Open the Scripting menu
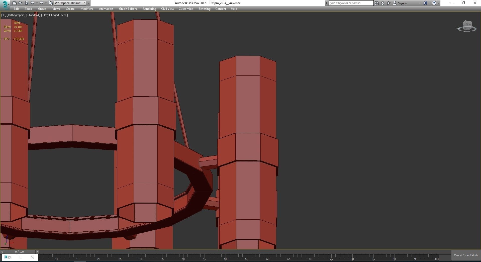Image resolution: width=481 pixels, height=262 pixels. click(x=205, y=9)
